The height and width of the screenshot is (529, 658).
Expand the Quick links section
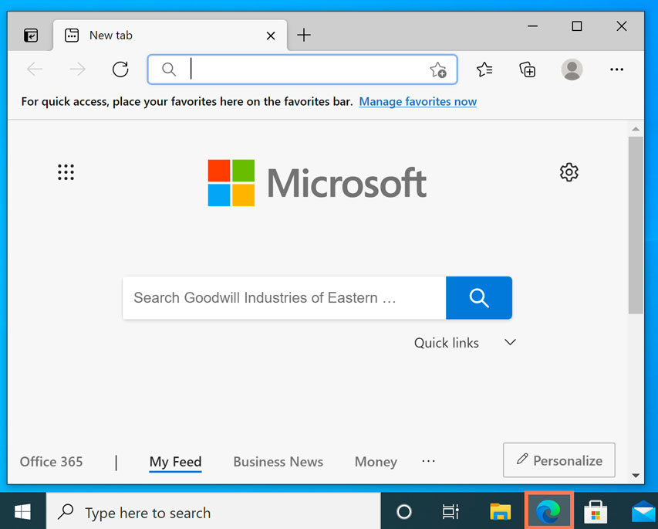(x=509, y=342)
